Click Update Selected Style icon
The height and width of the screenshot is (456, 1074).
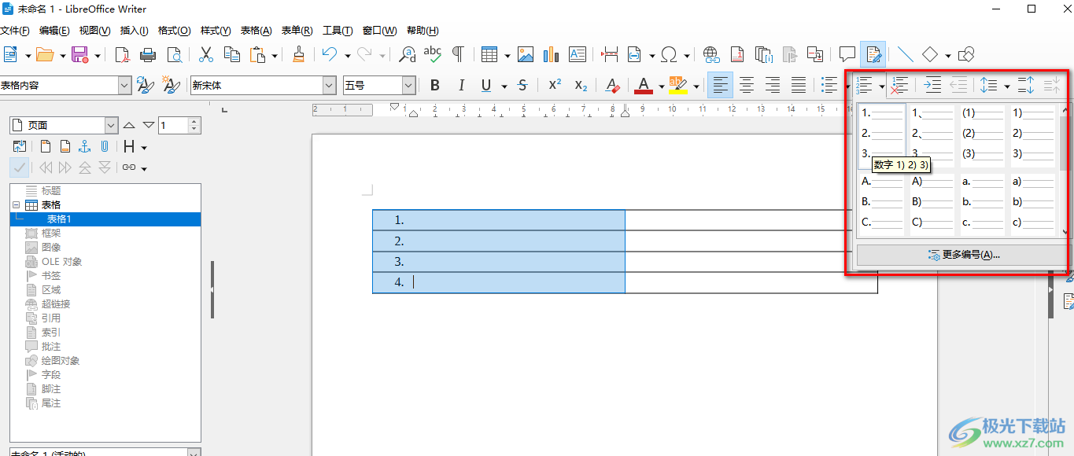(x=146, y=85)
